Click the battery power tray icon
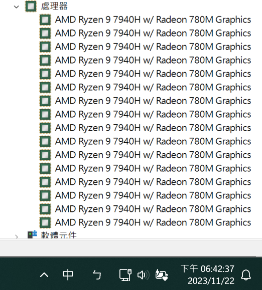Viewport: 262px width, 290px height. (162, 275)
